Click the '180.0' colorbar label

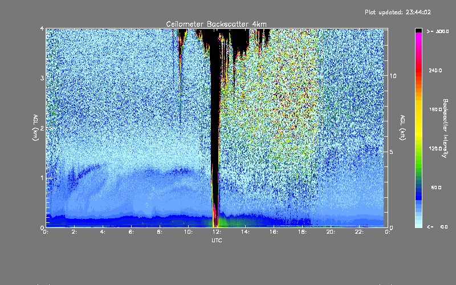pos(435,109)
